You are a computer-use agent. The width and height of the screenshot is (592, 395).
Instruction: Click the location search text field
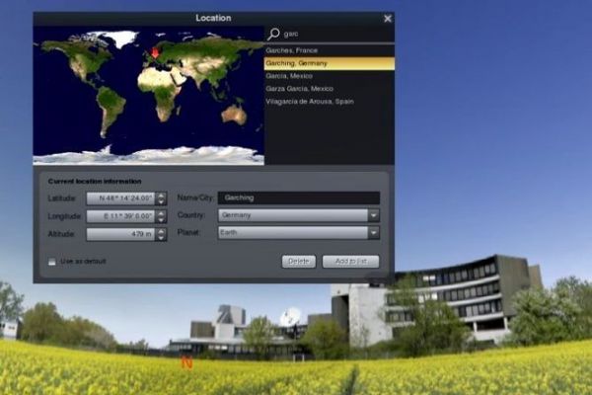(335, 33)
